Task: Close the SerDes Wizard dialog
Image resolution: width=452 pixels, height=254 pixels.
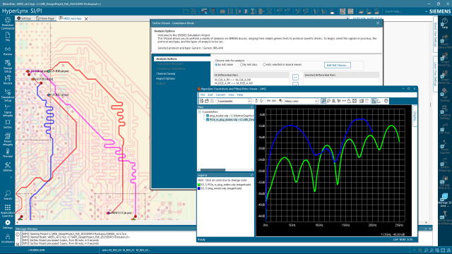Action: click(x=378, y=23)
